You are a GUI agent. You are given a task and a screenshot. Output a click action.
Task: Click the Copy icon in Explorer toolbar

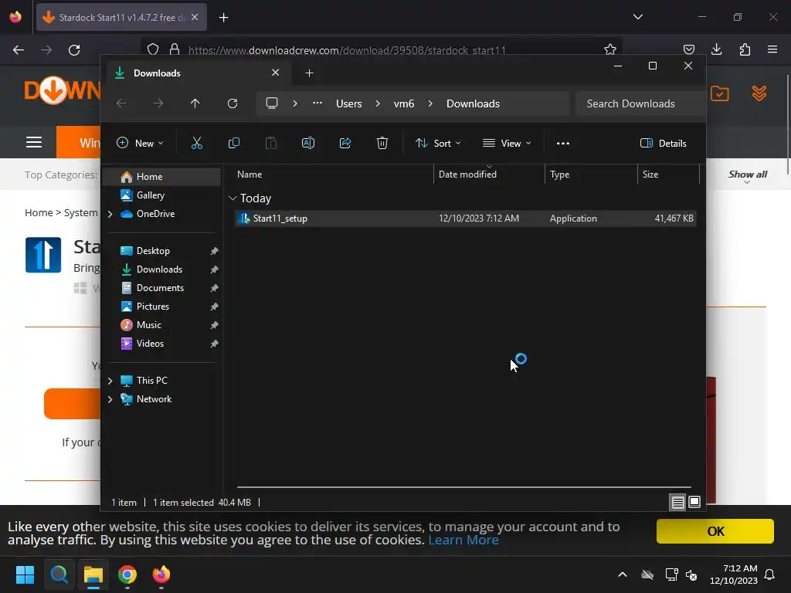pyautogui.click(x=233, y=143)
